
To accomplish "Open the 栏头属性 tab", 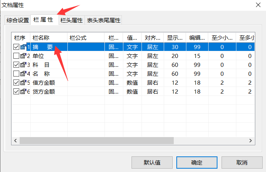I will [x=72, y=20].
